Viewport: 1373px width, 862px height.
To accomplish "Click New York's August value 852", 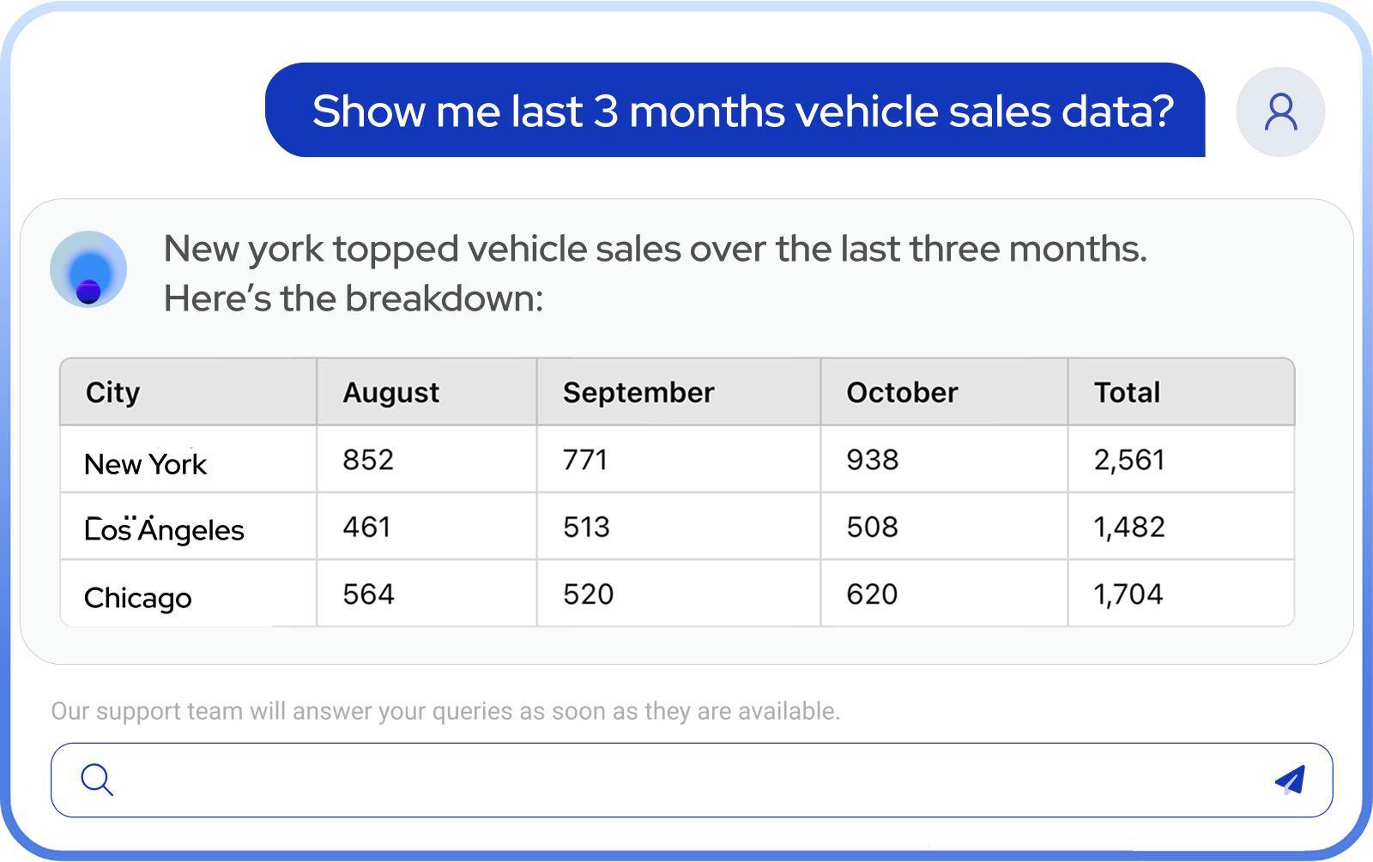I will [368, 460].
